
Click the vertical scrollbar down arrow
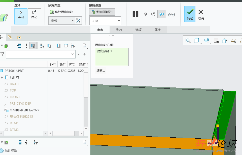[86, 129]
